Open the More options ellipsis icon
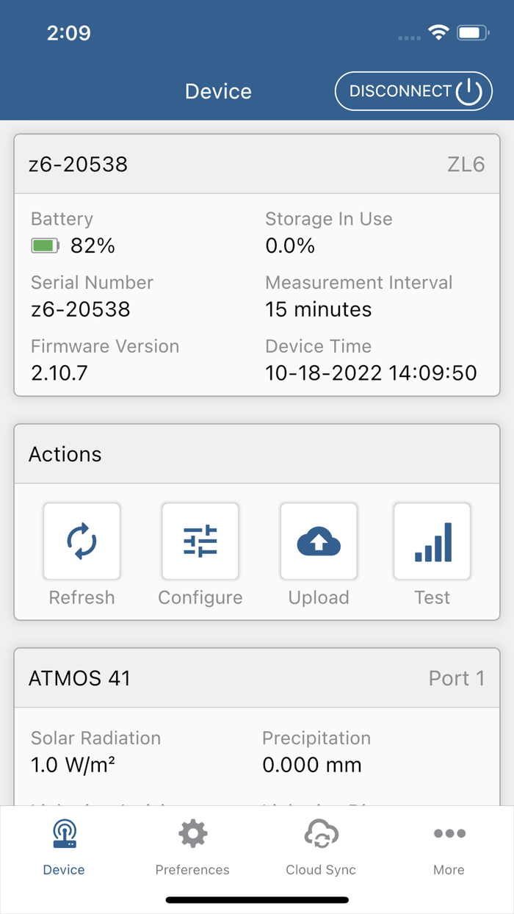This screenshot has height=914, width=514. pos(449,833)
